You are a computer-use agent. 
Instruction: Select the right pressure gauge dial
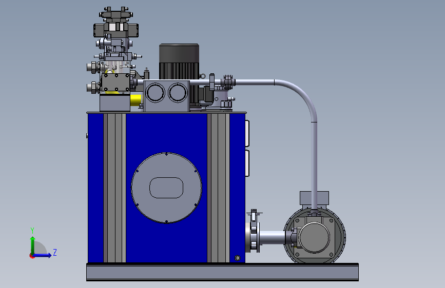coord(178,93)
